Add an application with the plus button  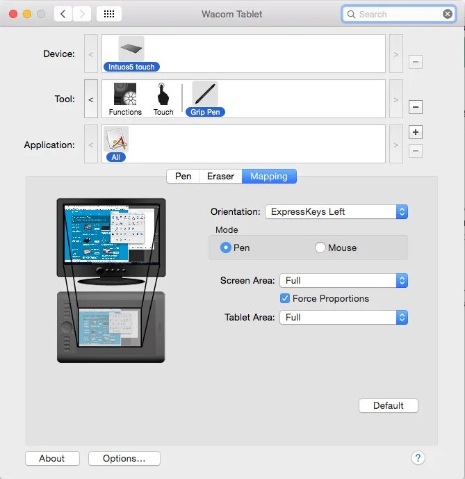[x=416, y=132]
